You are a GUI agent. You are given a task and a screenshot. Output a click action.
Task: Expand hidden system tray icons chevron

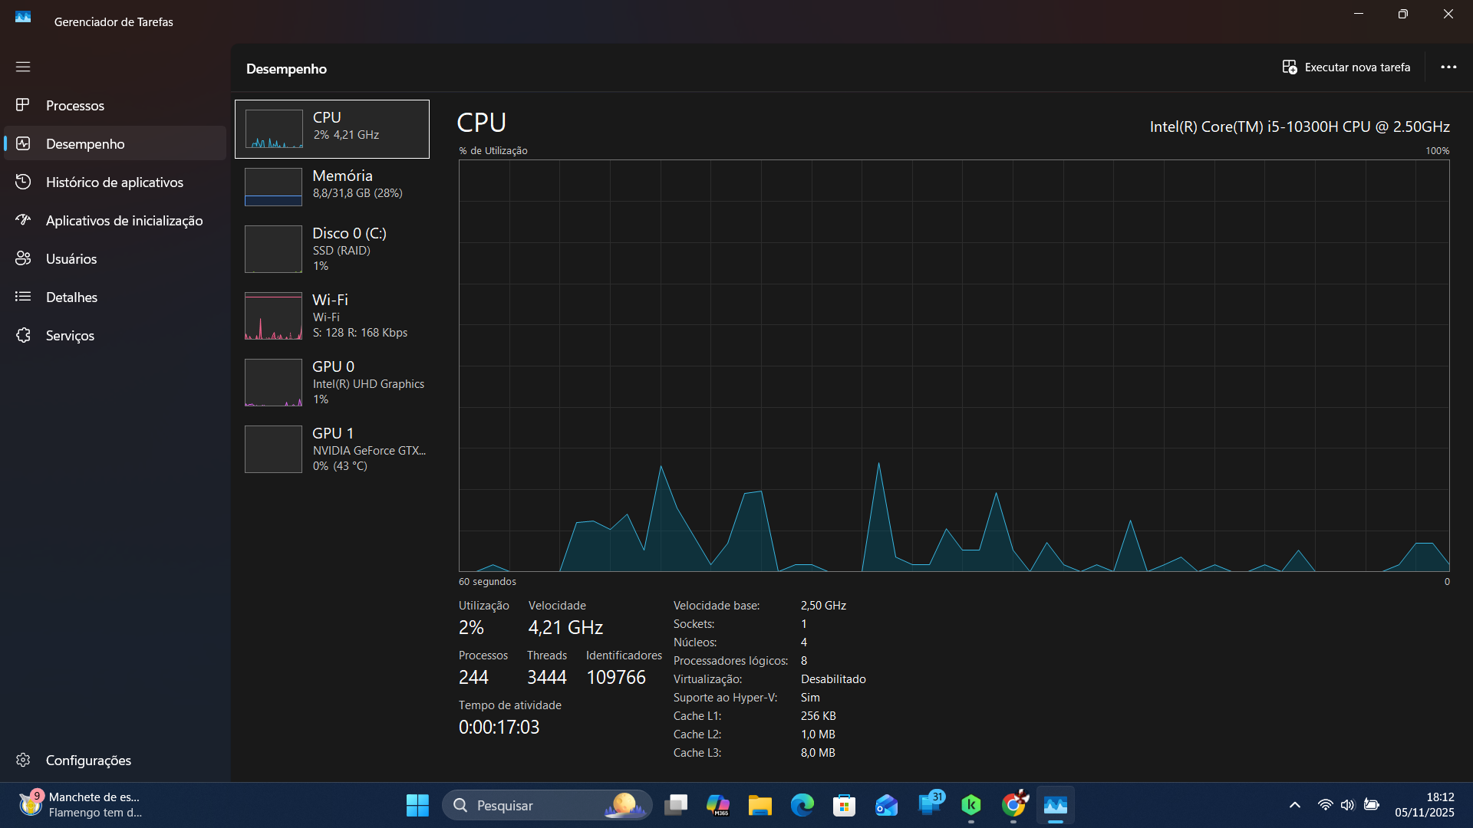tap(1295, 805)
